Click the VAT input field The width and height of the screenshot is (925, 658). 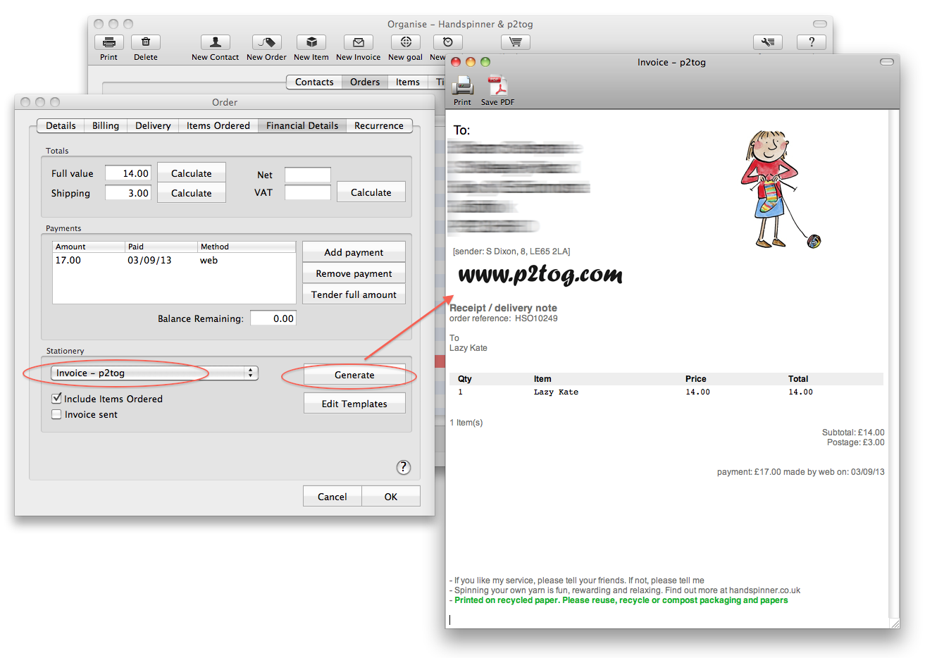308,192
